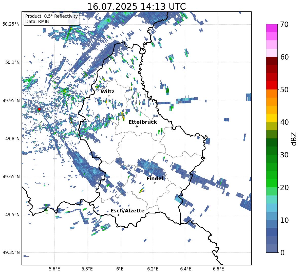The height and width of the screenshot is (274, 300).
Task: Click the yellow colorbar swatch near 40
Action: point(272,118)
